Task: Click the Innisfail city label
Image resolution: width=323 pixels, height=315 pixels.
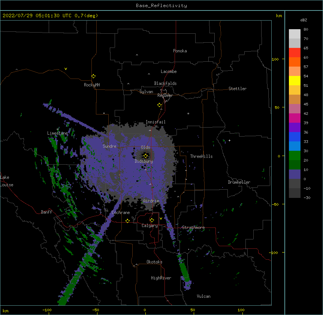Action: coord(156,122)
